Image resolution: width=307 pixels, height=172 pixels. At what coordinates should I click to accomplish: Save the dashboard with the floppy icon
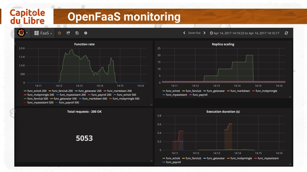77,33
